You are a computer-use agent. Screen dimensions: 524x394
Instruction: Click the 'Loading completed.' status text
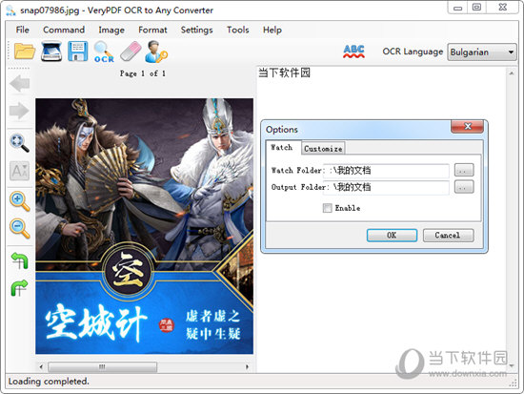tap(49, 382)
